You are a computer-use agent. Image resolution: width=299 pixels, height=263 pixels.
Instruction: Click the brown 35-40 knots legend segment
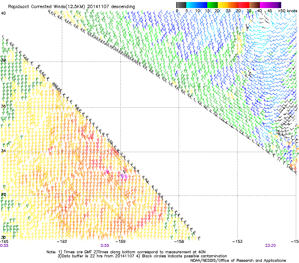255,5
